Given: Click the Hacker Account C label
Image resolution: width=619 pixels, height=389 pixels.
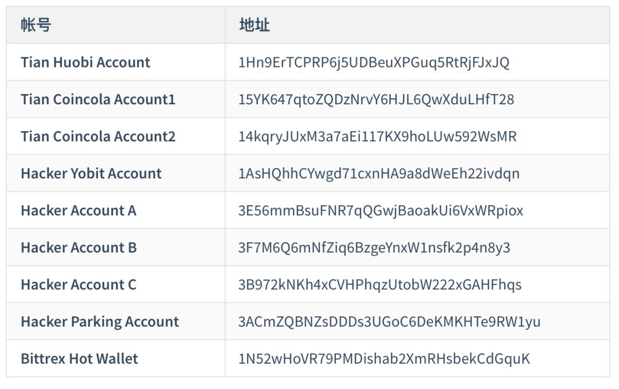Looking at the screenshot, I should click(x=79, y=285).
